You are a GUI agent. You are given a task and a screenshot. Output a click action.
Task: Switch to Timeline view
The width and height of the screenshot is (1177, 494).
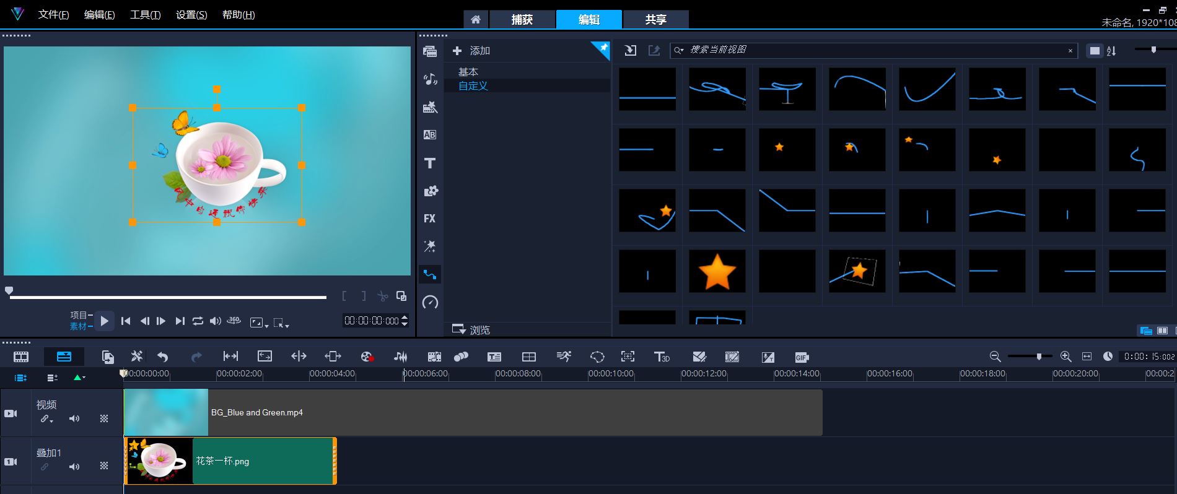64,357
